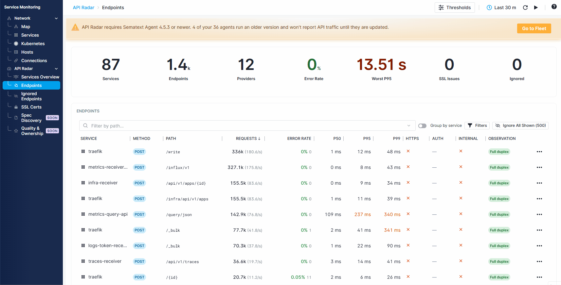Sort by the REQUESTS column header

(248, 139)
